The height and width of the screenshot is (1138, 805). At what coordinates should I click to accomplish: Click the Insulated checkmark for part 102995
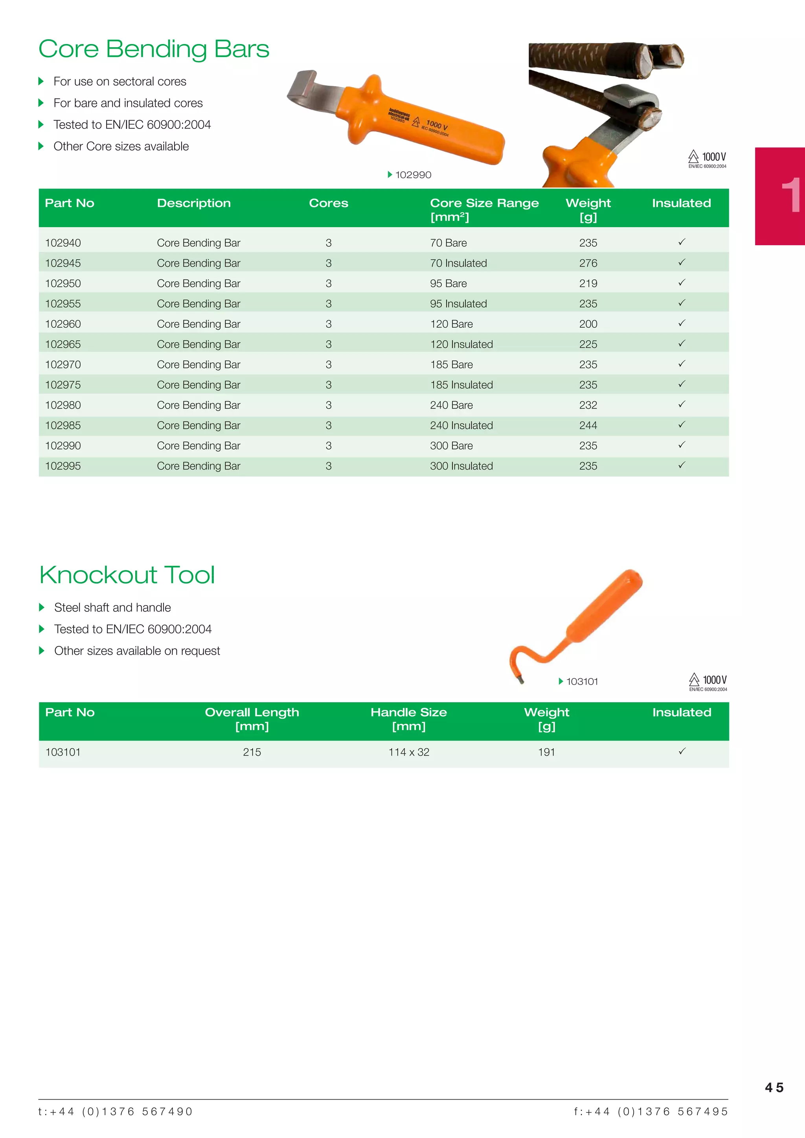(x=682, y=465)
